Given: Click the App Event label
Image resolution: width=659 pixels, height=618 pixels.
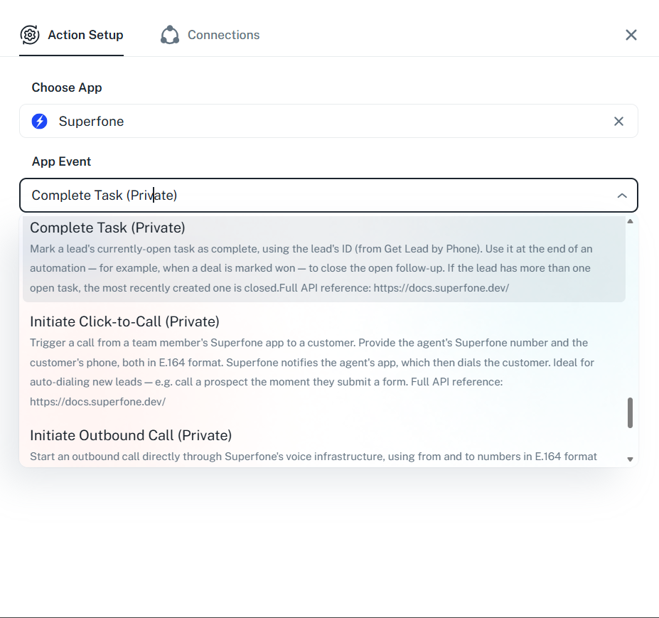Looking at the screenshot, I should point(61,161).
